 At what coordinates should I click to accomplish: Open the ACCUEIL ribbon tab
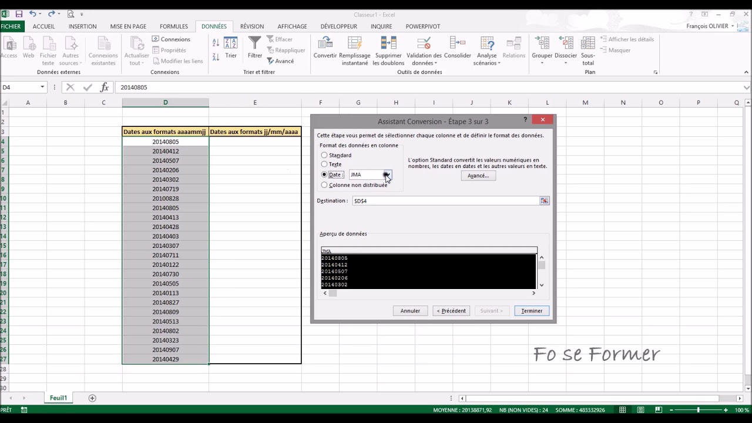coord(43,26)
